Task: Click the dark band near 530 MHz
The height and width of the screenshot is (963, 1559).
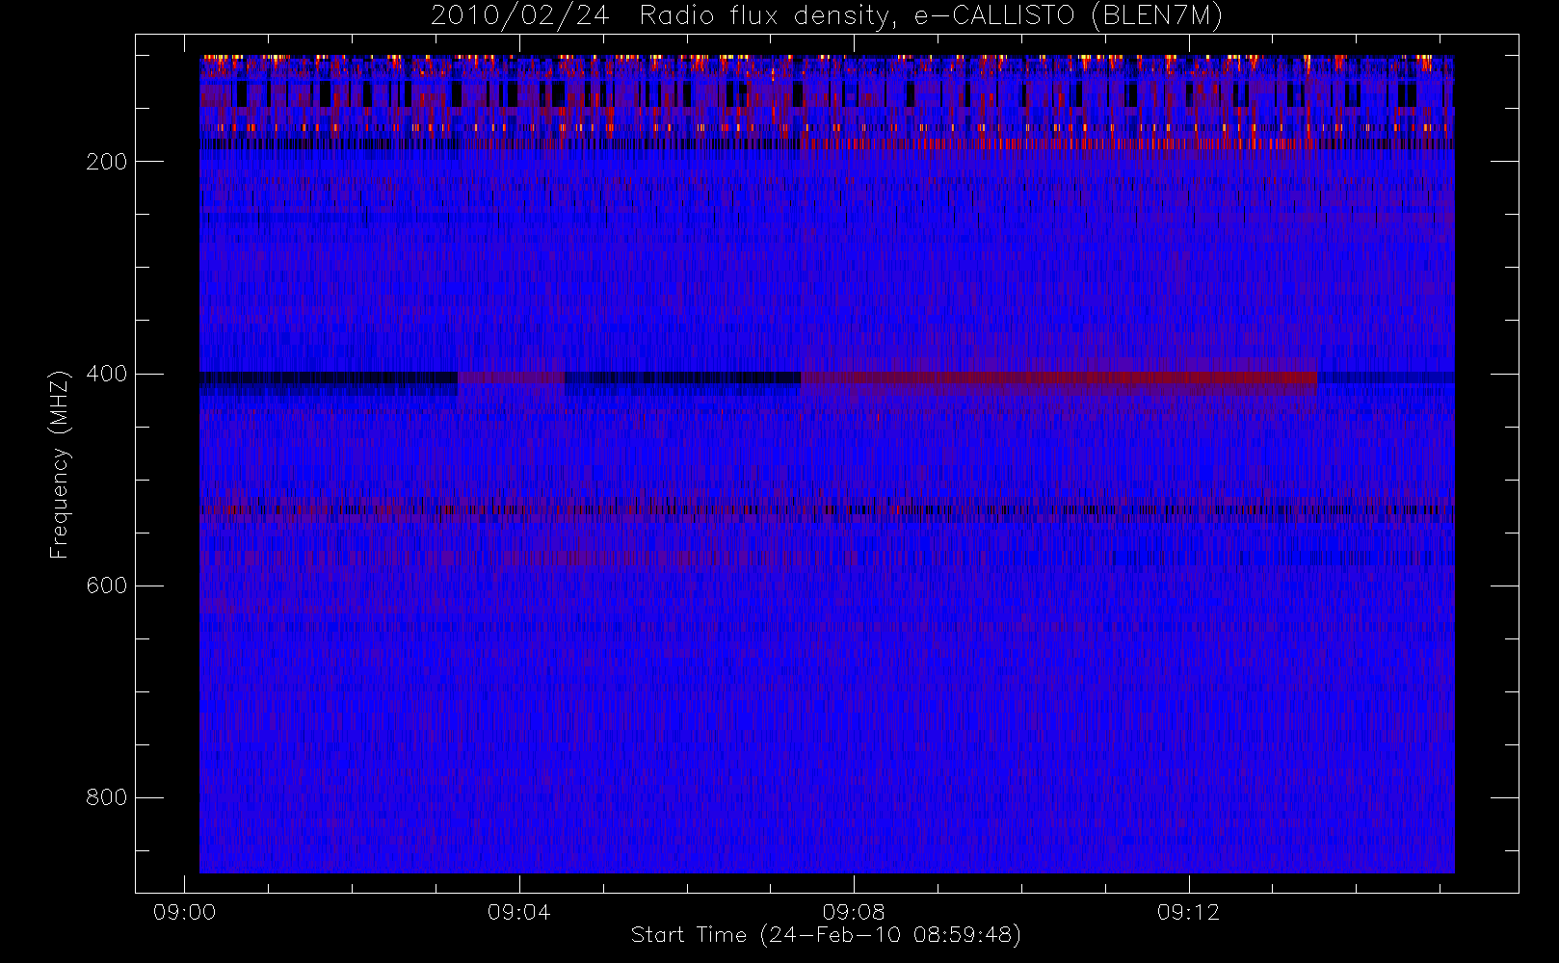Action: [x=827, y=509]
